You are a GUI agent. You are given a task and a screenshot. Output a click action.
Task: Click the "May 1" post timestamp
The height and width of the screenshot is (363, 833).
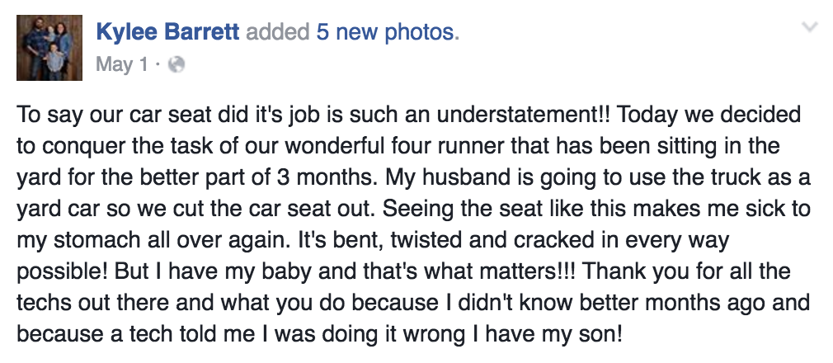(122, 64)
